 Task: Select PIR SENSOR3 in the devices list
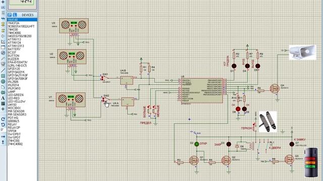click(22, 115)
